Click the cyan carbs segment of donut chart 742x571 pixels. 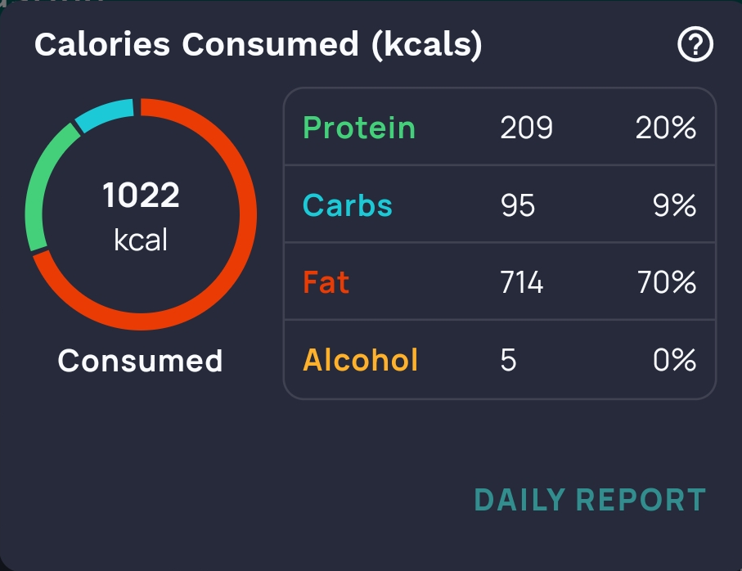pos(104,114)
